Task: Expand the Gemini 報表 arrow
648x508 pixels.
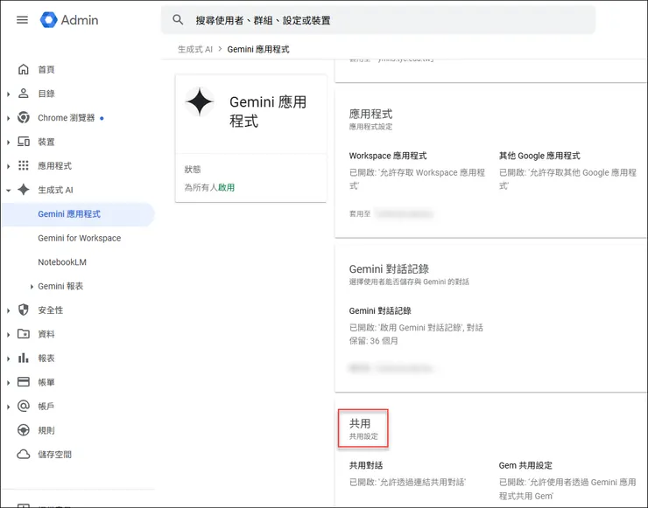Action: pos(32,287)
